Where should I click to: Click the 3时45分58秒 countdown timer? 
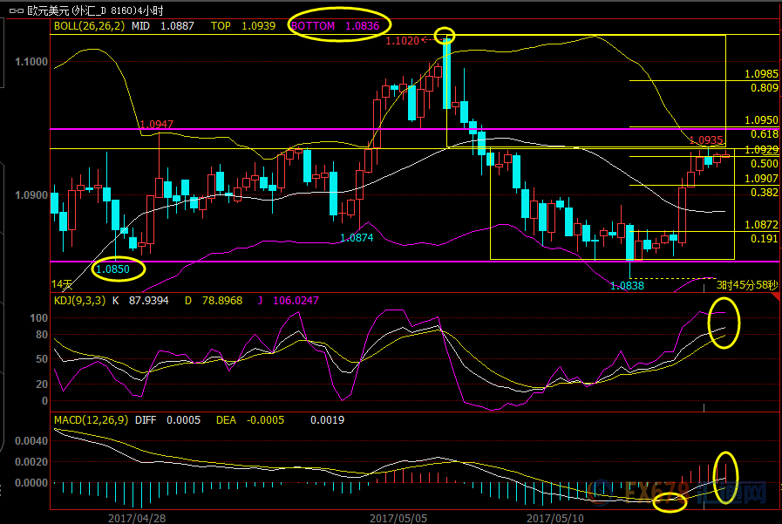[x=747, y=284]
